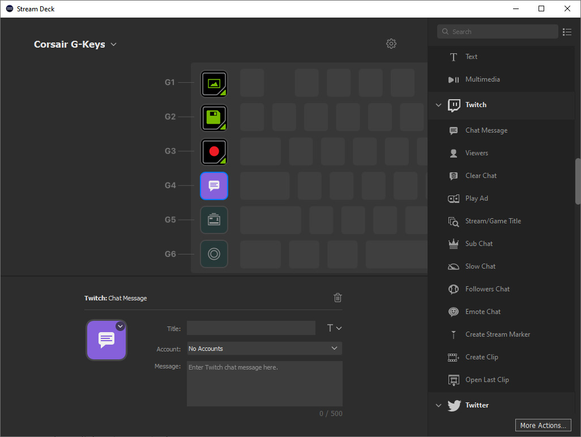The image size is (581, 437).
Task: Click the Twitter category name
Action: [477, 405]
